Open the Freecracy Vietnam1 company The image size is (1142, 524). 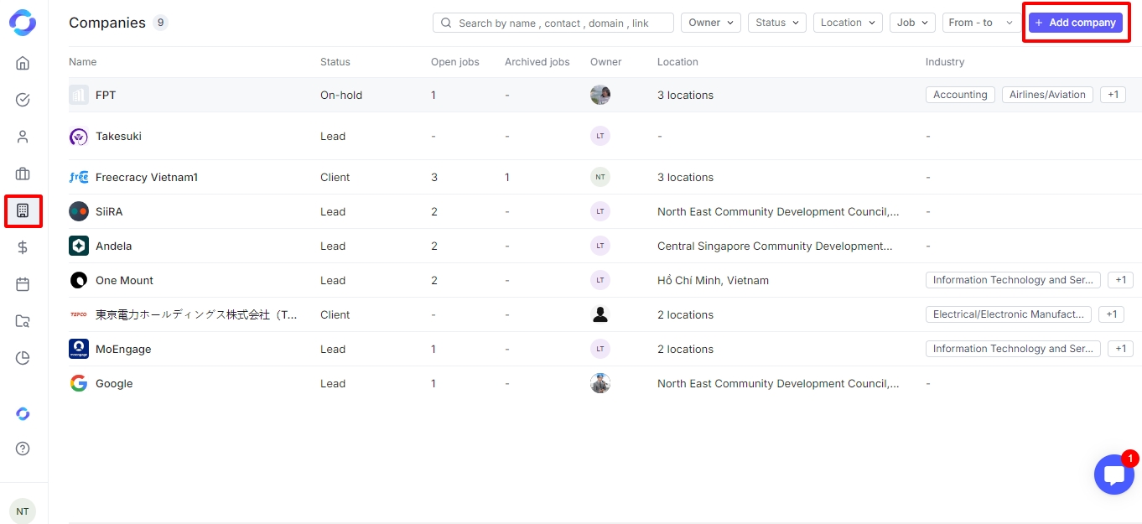pyautogui.click(x=147, y=178)
